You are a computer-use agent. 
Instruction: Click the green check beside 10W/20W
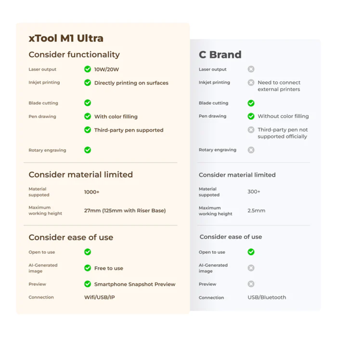coord(88,69)
